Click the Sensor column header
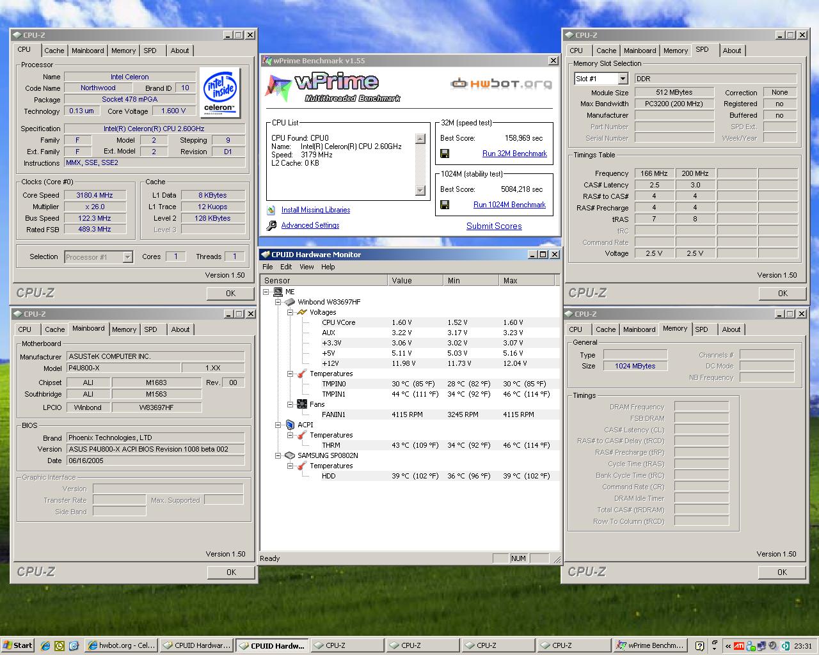This screenshot has width=819, height=655. pyautogui.click(x=324, y=280)
